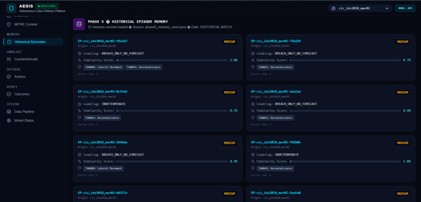Viewport: 421px width, 202px height.
Task: Click the Data Pipeline layers icon
Action: click(9, 112)
